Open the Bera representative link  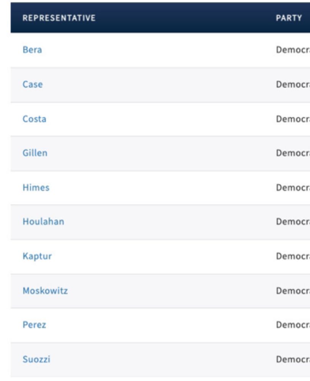(x=32, y=50)
